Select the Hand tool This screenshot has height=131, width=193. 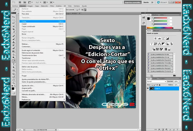tap(14, 80)
